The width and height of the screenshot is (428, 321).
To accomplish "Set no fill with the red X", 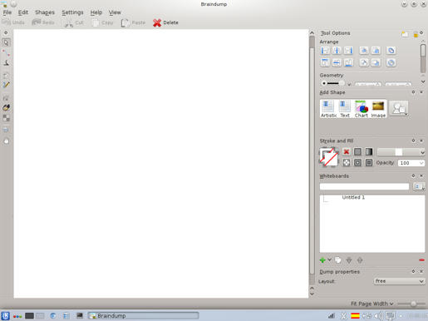I will tap(347, 151).
